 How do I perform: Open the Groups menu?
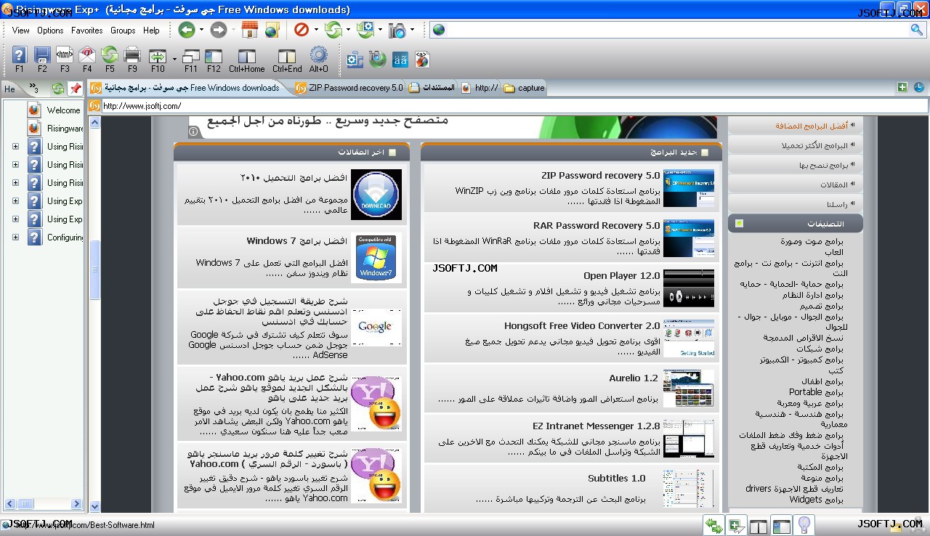(x=123, y=31)
